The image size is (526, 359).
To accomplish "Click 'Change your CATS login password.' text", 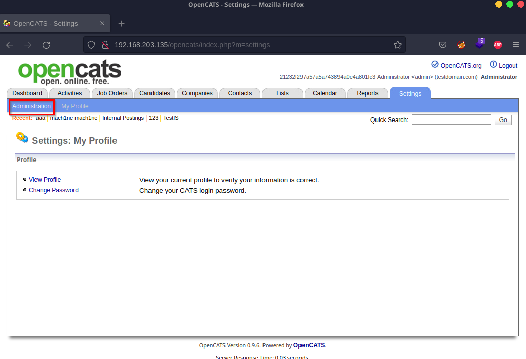I will coord(193,191).
